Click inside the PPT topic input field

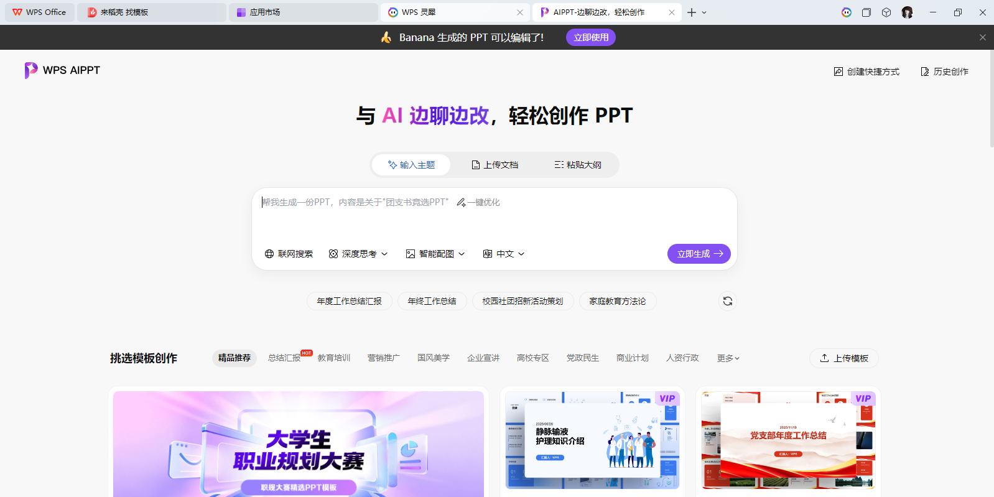pos(491,218)
